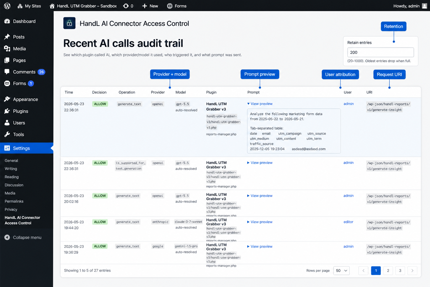Open updates circular arrows icon
The width and height of the screenshot is (430, 287).
[126, 6]
